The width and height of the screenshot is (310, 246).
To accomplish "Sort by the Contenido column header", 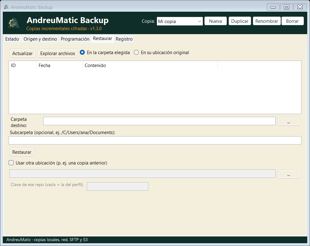I will click(x=150, y=65).
